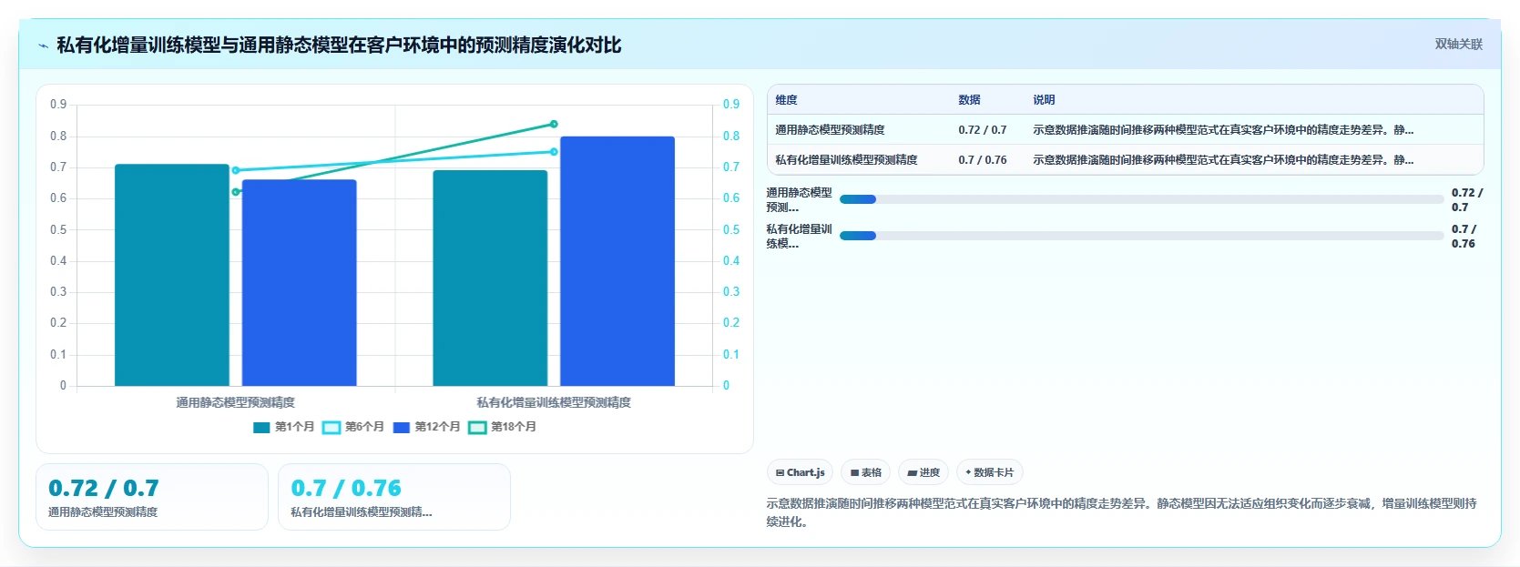The width and height of the screenshot is (1520, 567).
Task: Click table row 私有化增量训练模型预测精度
Action: (1126, 160)
